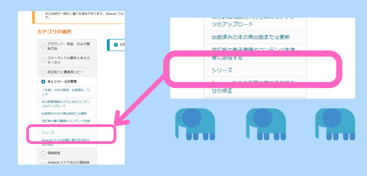Click the blue info icon beside the category list

116,45
